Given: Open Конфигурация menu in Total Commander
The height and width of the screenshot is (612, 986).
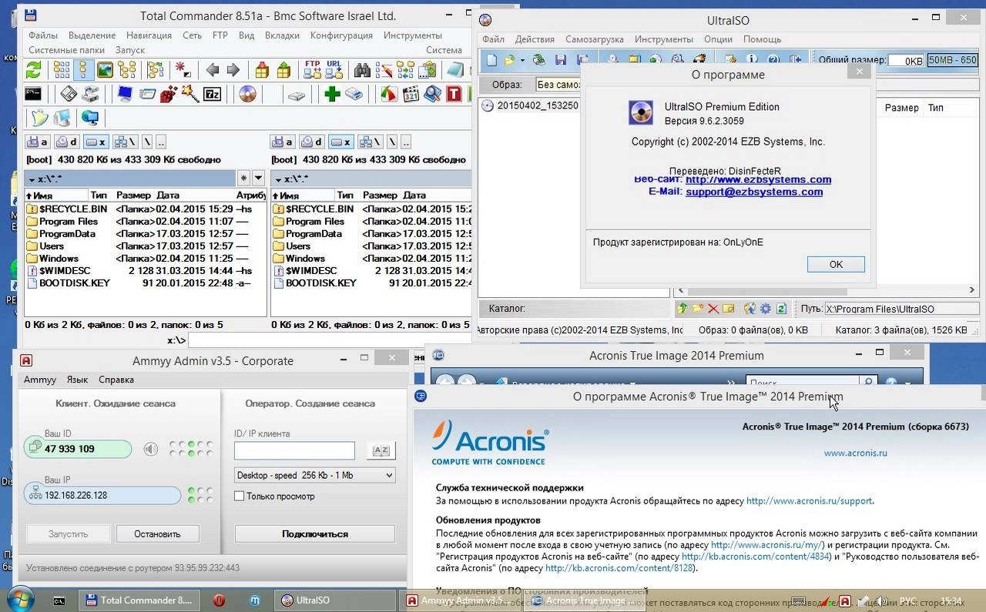Looking at the screenshot, I should coord(341,35).
